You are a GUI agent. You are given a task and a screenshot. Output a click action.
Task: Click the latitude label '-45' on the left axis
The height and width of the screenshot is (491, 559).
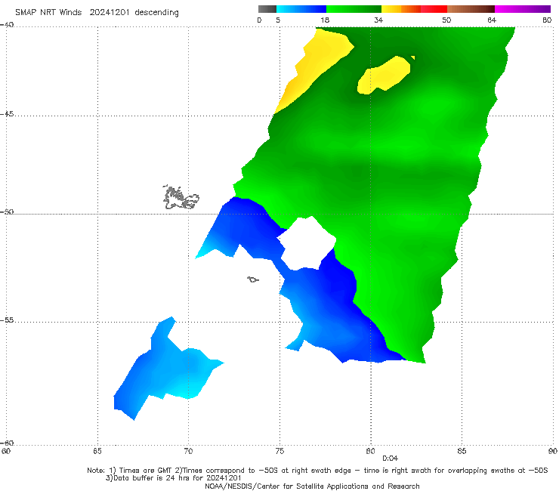point(7,114)
